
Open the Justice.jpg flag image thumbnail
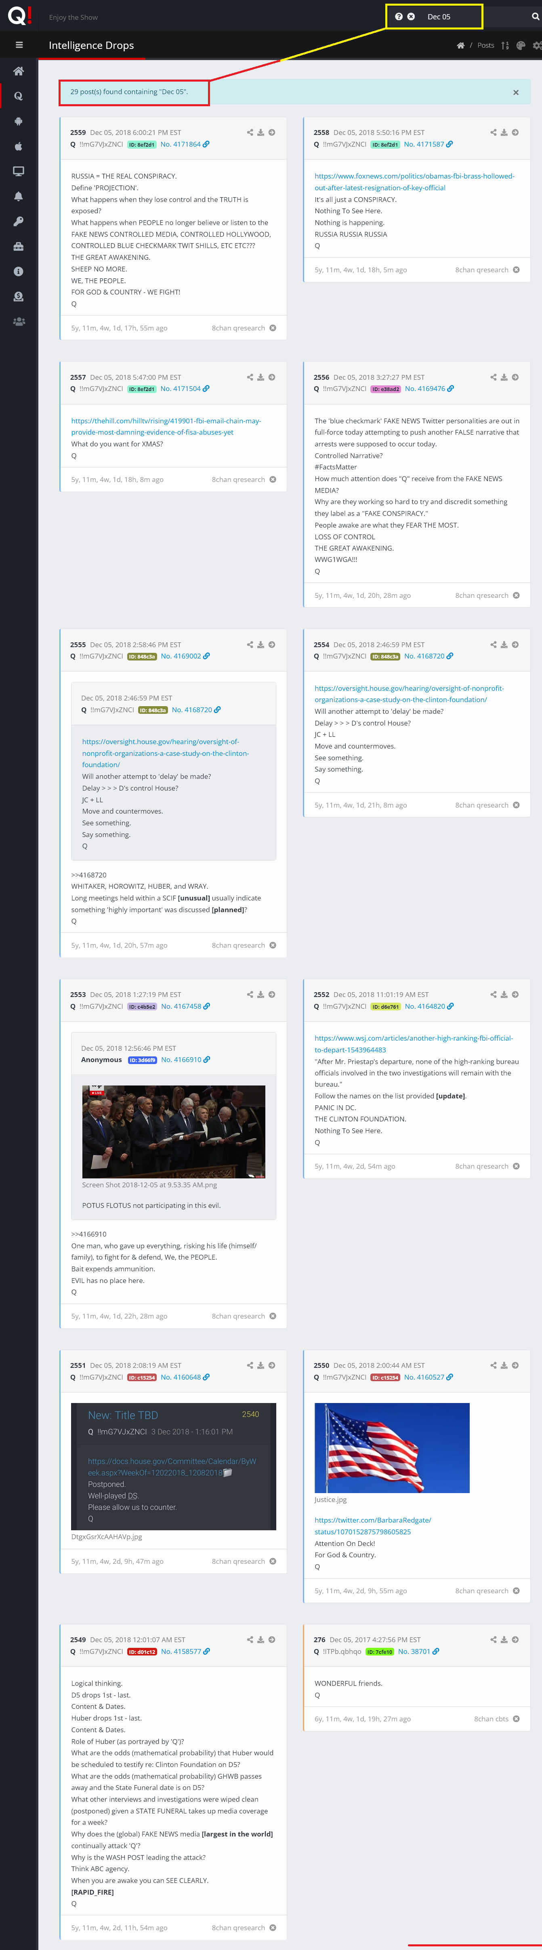tap(392, 1447)
